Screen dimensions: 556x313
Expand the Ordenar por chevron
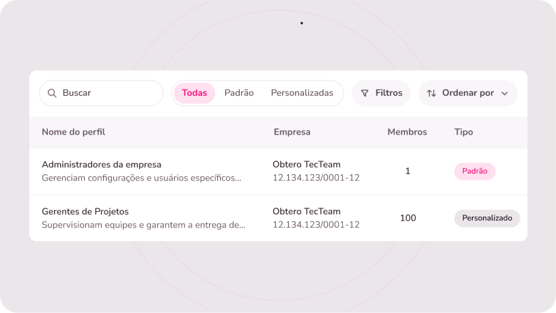(505, 94)
